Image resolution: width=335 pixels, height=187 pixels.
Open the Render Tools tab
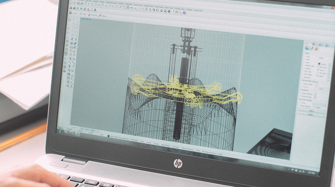coord(180,9)
